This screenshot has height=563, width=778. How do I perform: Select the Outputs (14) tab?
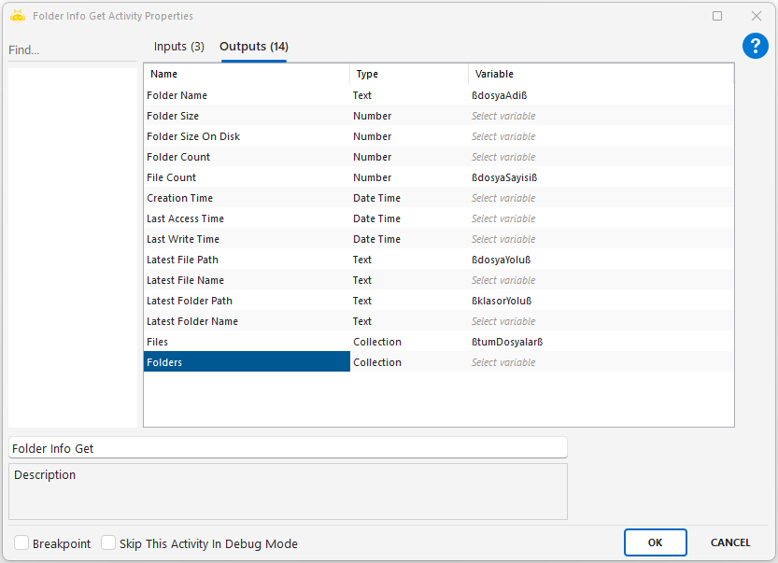click(253, 47)
